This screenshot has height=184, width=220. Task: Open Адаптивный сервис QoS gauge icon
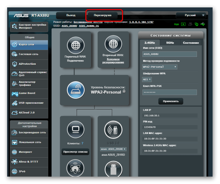15,74
